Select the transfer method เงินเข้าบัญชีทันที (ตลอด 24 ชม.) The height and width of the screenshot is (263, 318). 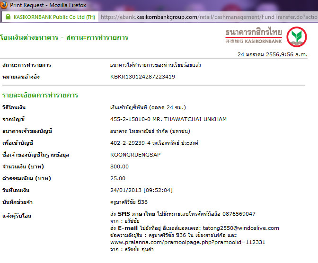148,107
